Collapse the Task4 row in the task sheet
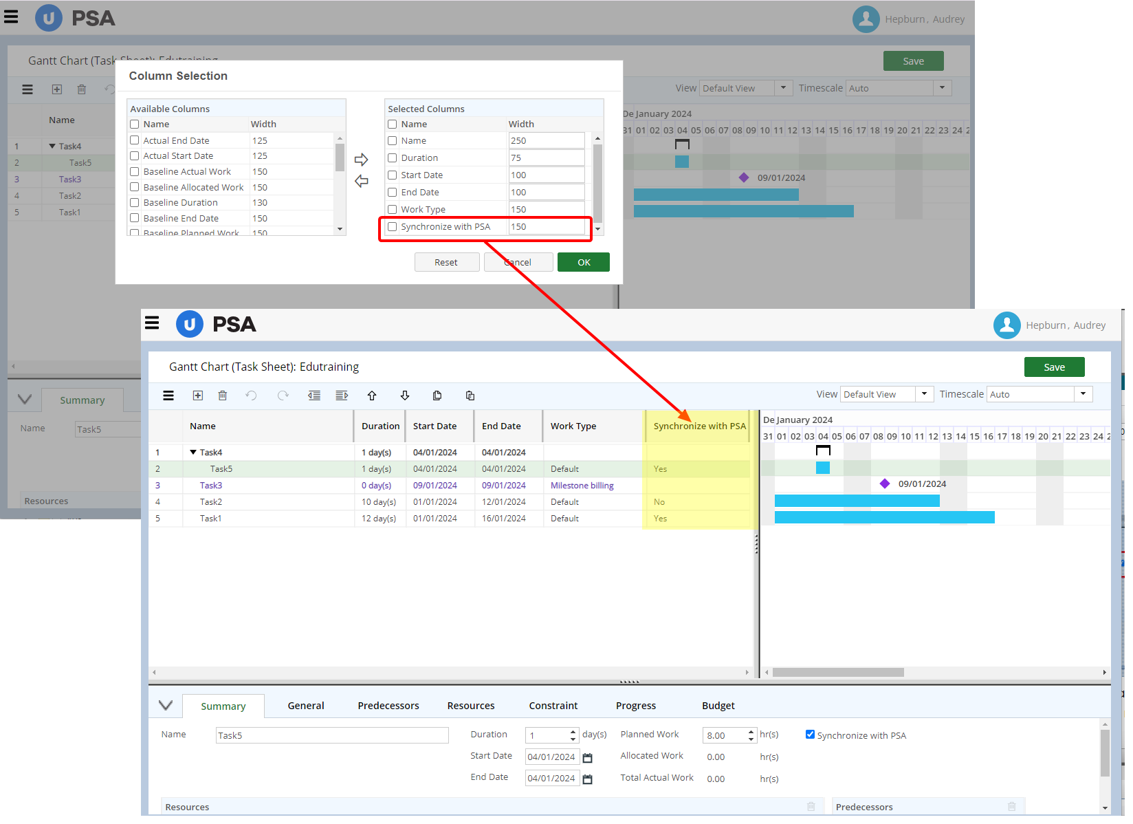The height and width of the screenshot is (824, 1133). (x=193, y=452)
